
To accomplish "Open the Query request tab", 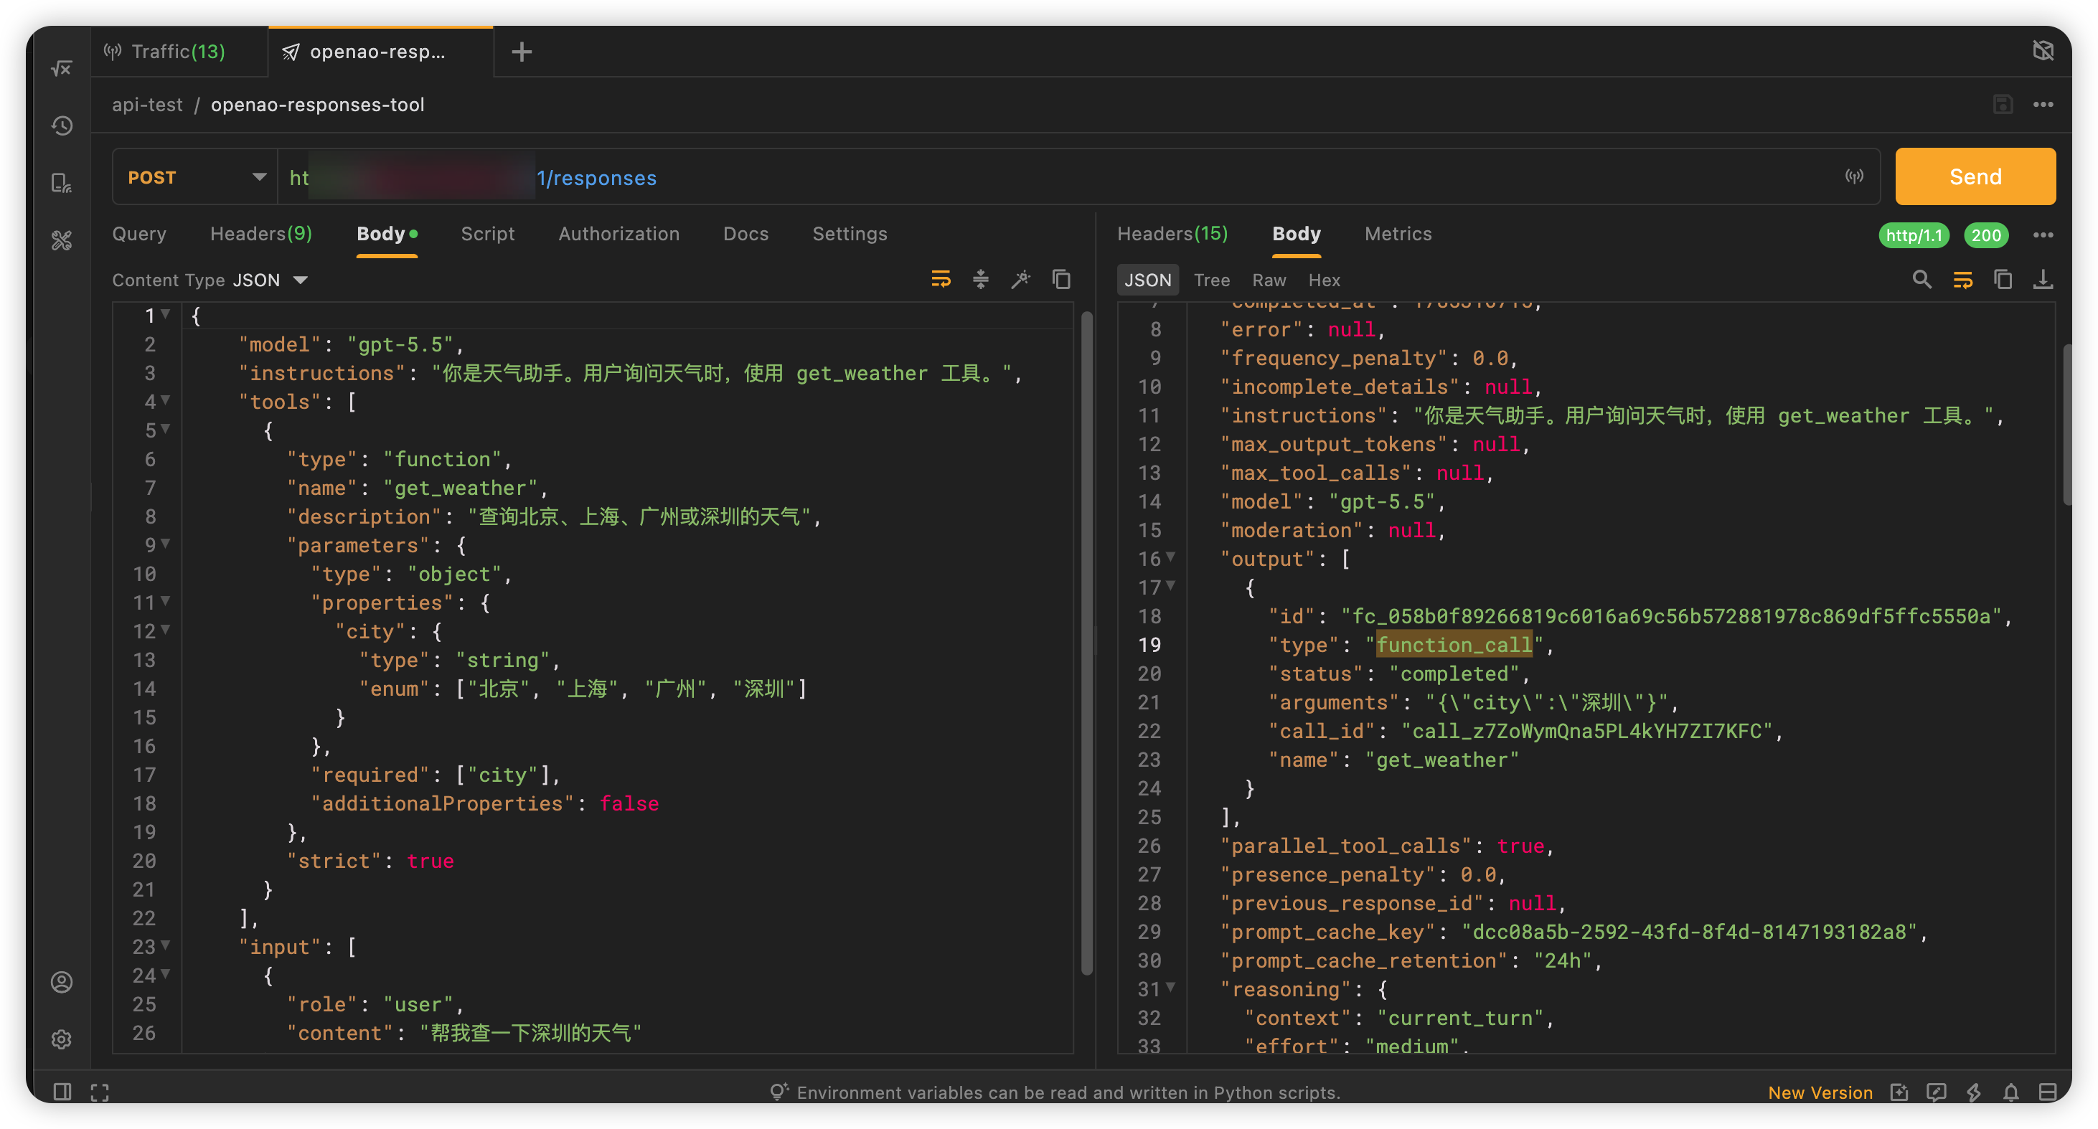I will (x=139, y=235).
